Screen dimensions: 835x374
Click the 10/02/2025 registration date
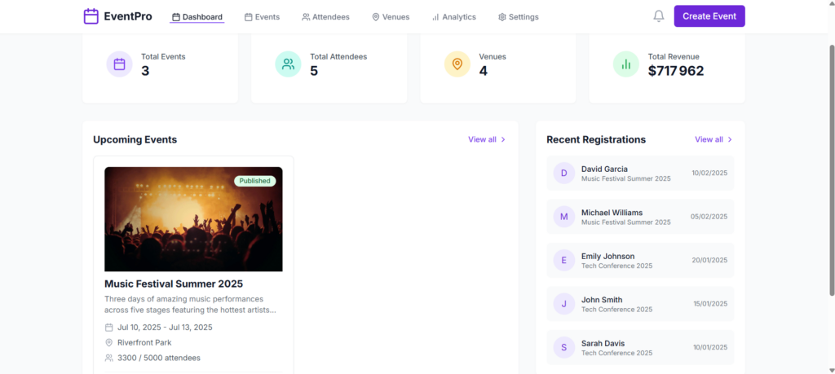click(x=709, y=173)
